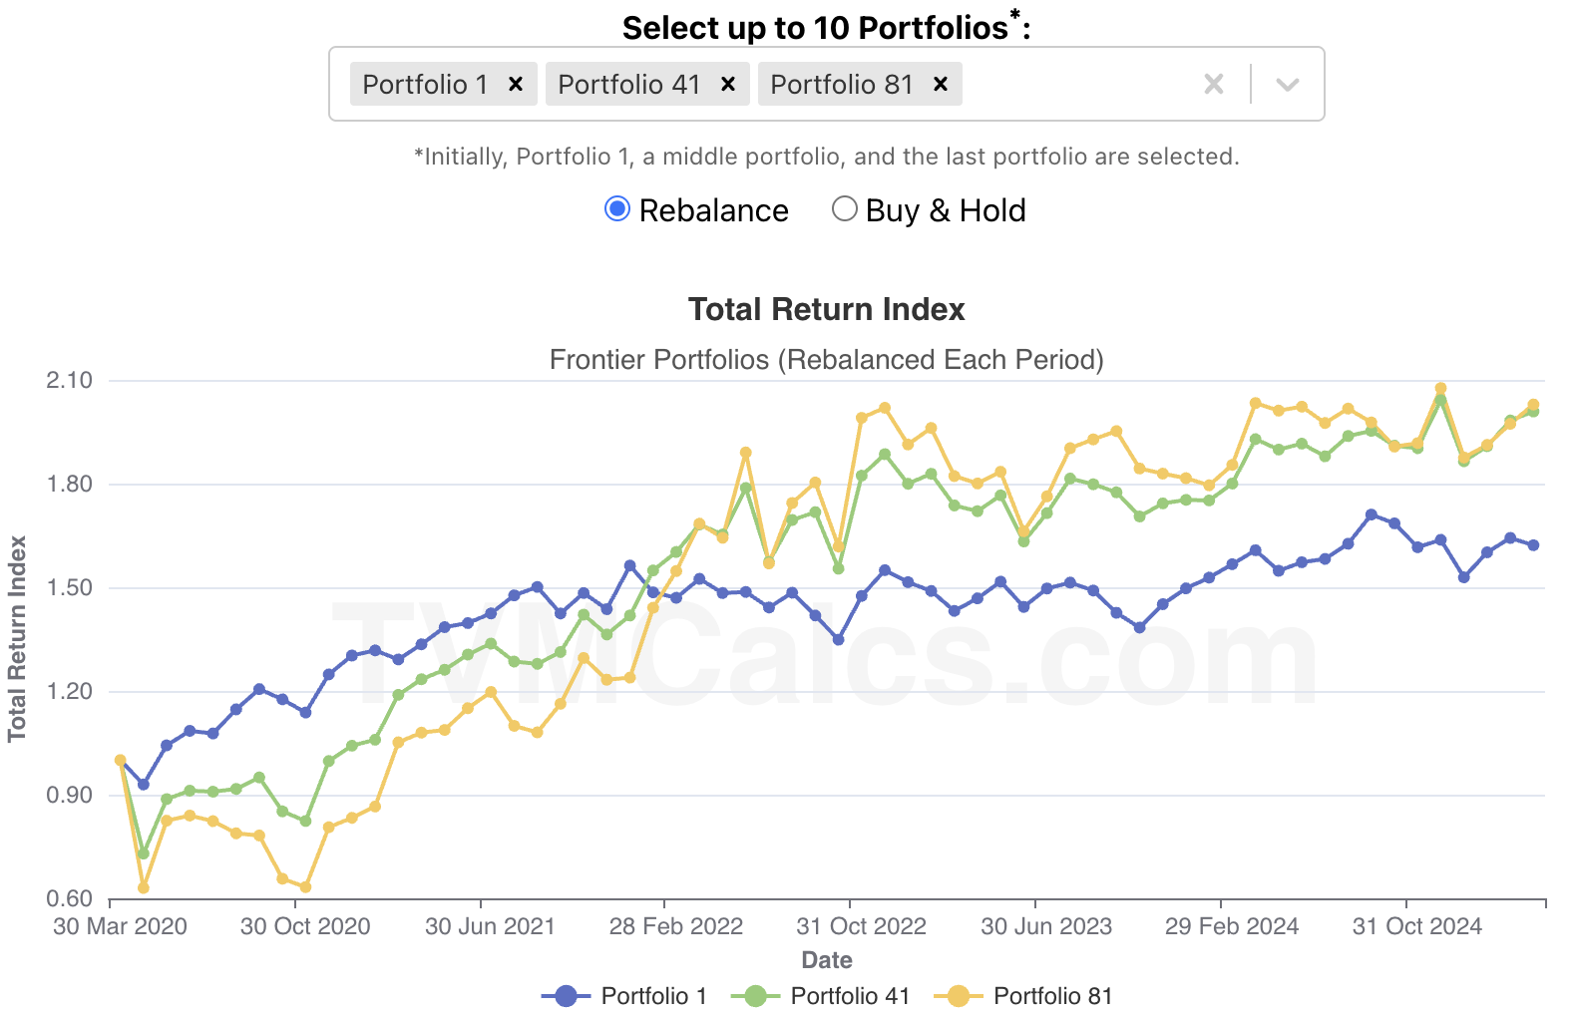Remove Portfolio 41 from the selection
1574x1017 pixels.
(728, 84)
